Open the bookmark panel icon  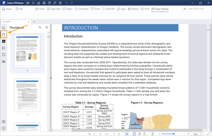click(4, 55)
